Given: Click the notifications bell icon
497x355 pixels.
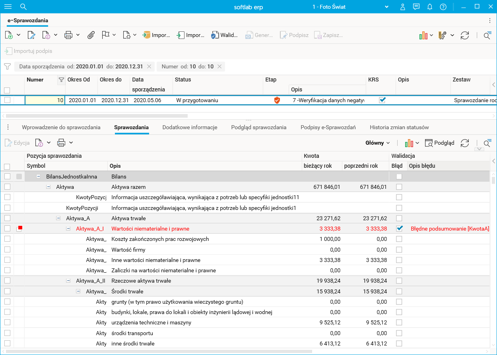Looking at the screenshot, I should (430, 7).
